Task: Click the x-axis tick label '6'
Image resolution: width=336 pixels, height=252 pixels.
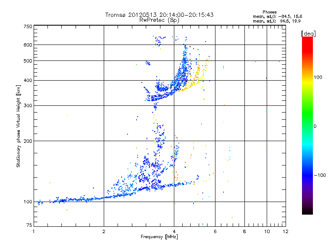Action: click(215, 231)
